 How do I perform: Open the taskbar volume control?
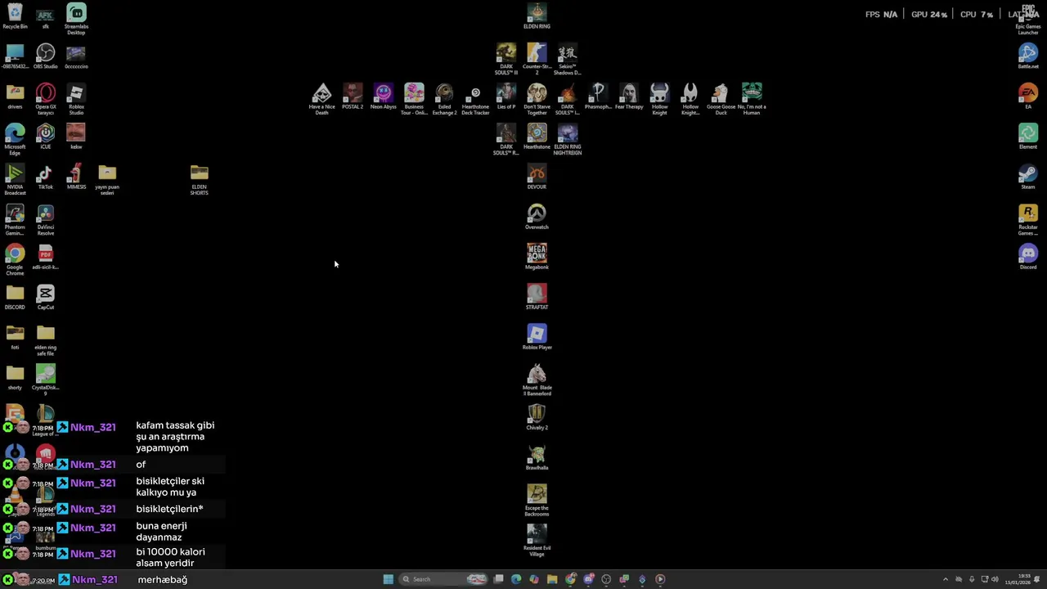(995, 579)
